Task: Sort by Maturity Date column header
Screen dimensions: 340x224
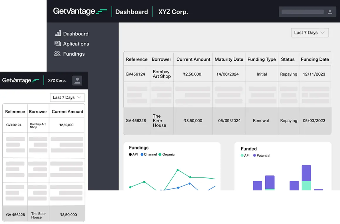Action: tap(229, 59)
